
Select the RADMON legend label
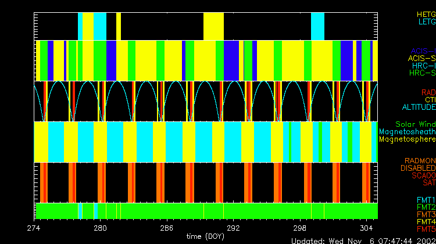tap(420, 161)
